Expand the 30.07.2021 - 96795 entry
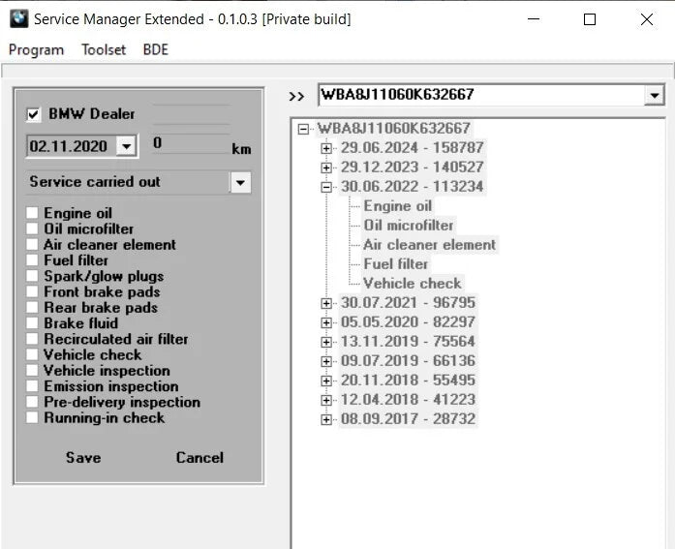This screenshot has height=549, width=675. (x=326, y=303)
